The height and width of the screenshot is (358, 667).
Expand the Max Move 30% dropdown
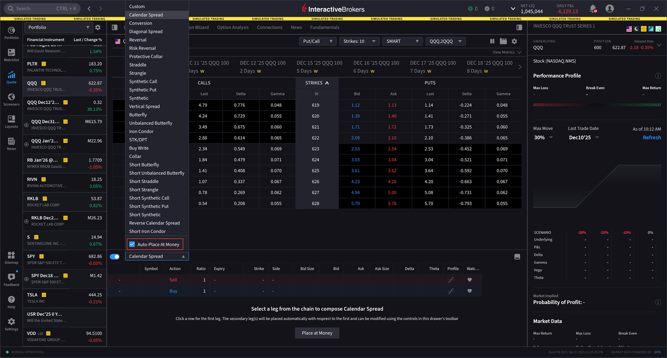[543, 137]
